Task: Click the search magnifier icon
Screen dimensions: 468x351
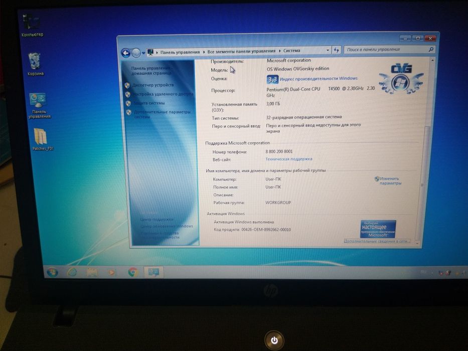Action: tap(431, 49)
